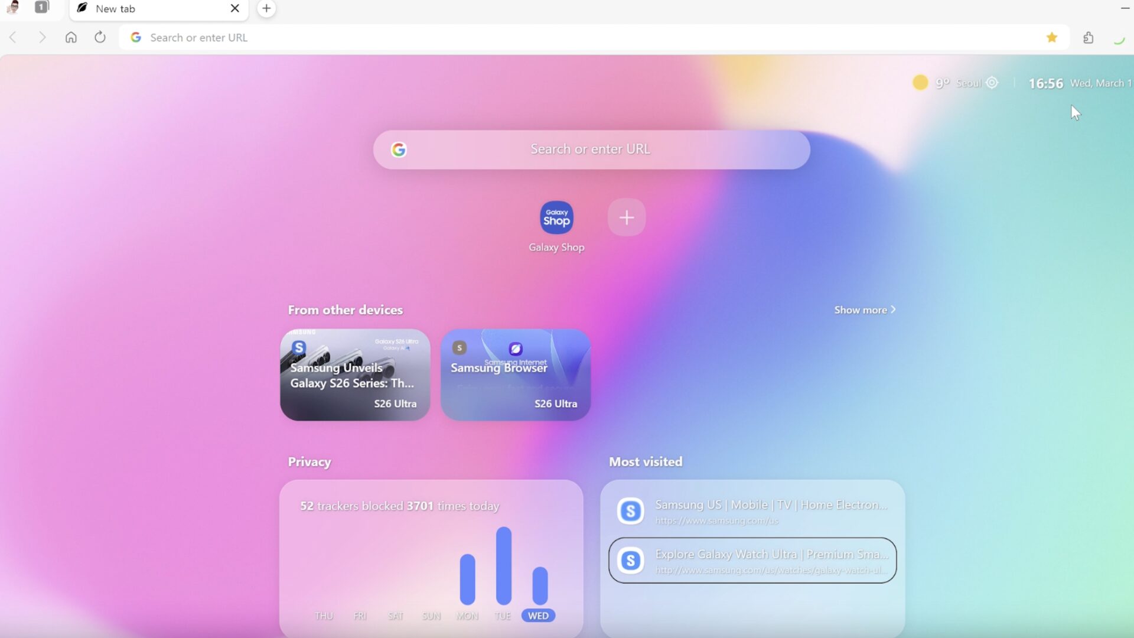
Task: Open the extensions puzzle icon
Action: pos(1088,37)
